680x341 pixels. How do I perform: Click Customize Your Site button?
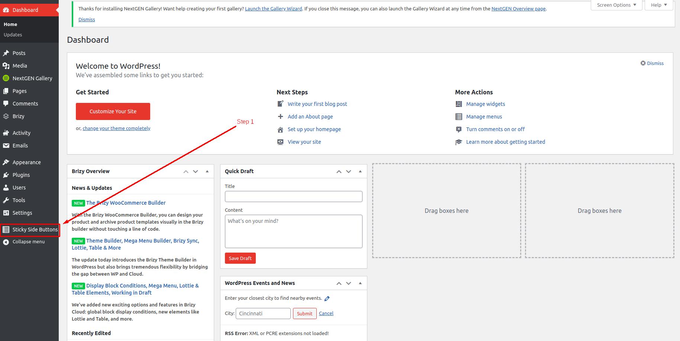click(113, 111)
